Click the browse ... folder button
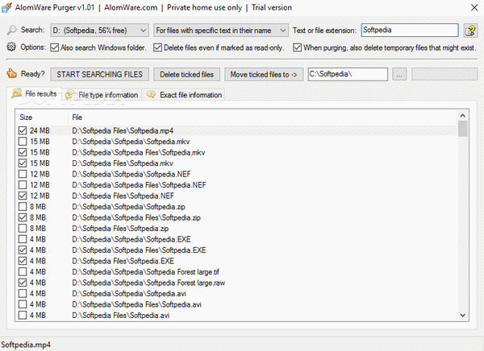 (x=399, y=75)
